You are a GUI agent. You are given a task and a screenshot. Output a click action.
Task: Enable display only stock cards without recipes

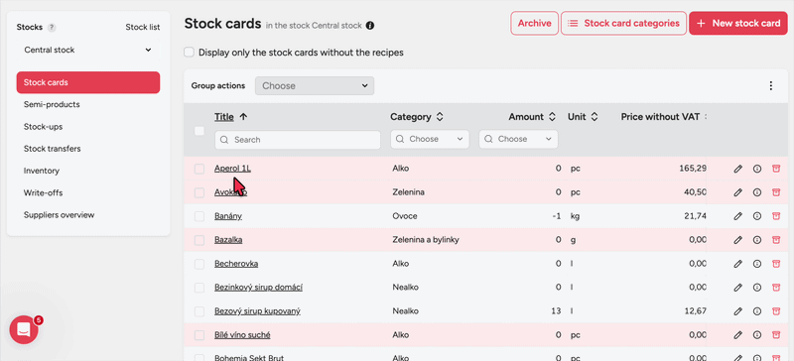[x=189, y=53]
